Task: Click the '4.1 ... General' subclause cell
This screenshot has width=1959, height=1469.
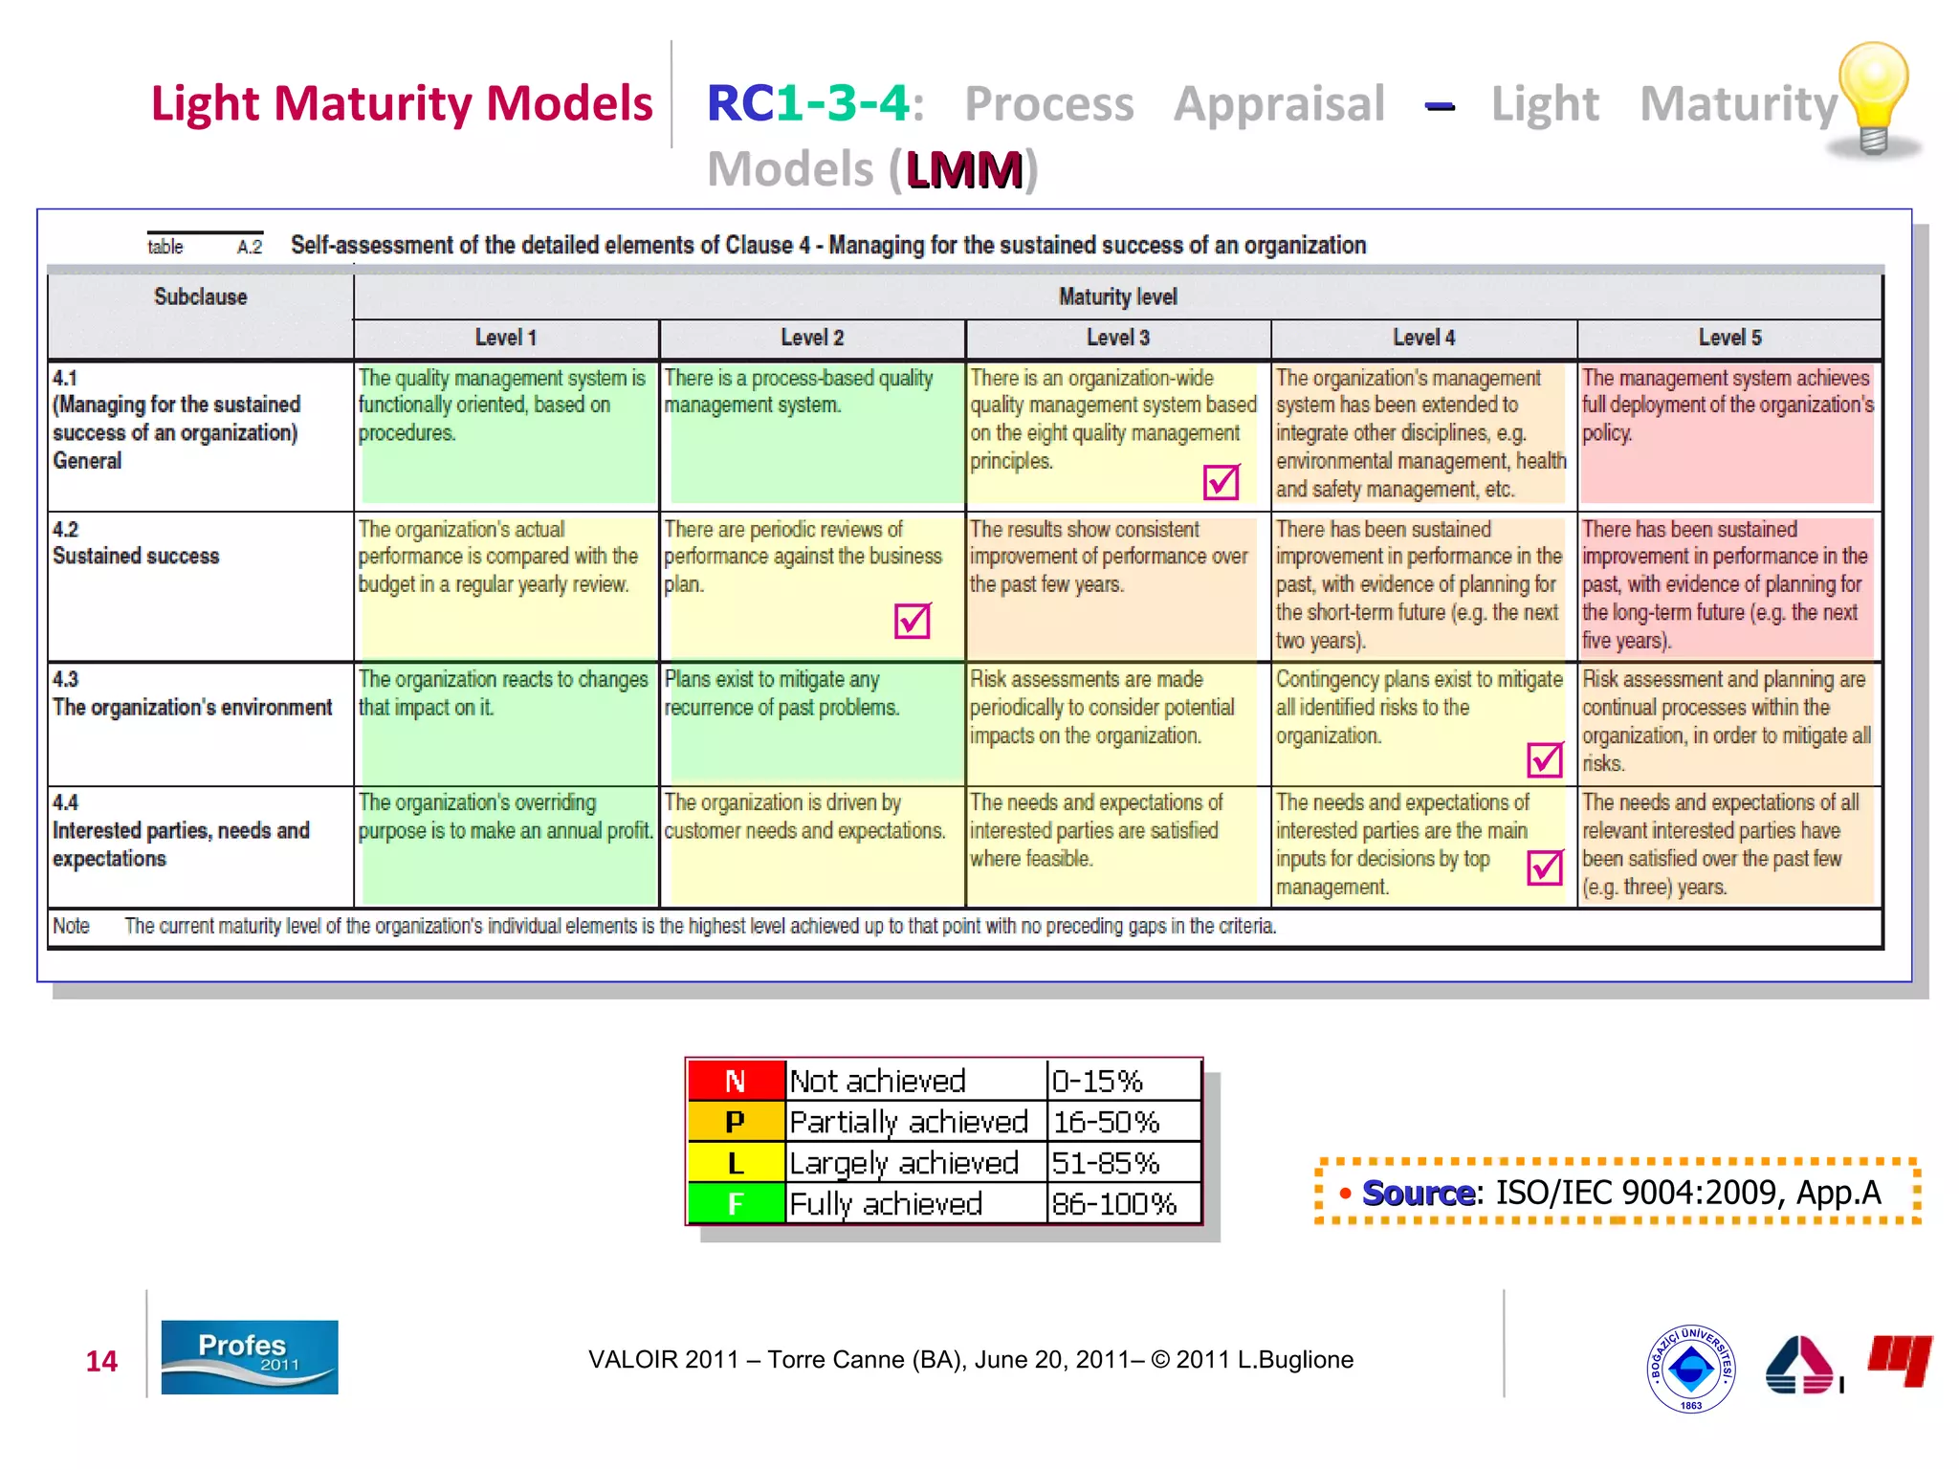Action: [201, 435]
